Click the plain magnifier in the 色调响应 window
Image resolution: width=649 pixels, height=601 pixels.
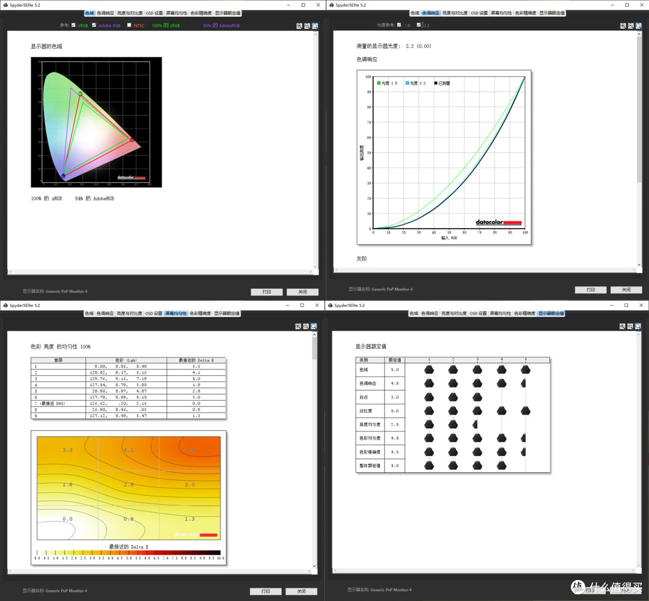point(639,26)
